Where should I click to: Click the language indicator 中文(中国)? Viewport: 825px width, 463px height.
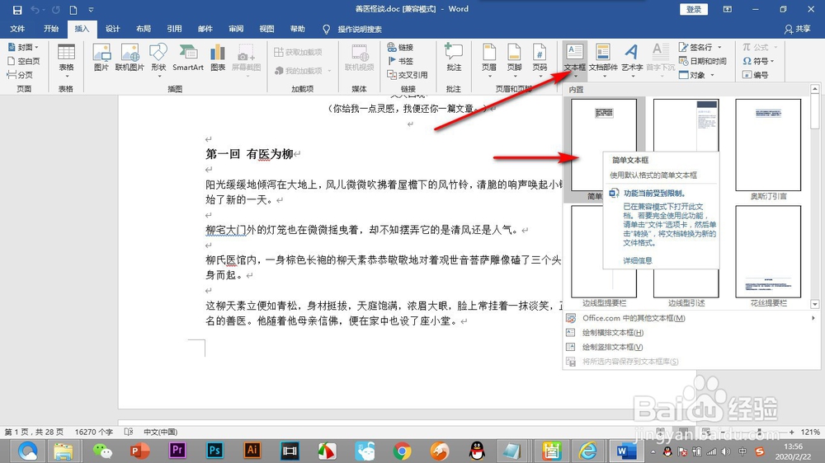click(x=161, y=432)
